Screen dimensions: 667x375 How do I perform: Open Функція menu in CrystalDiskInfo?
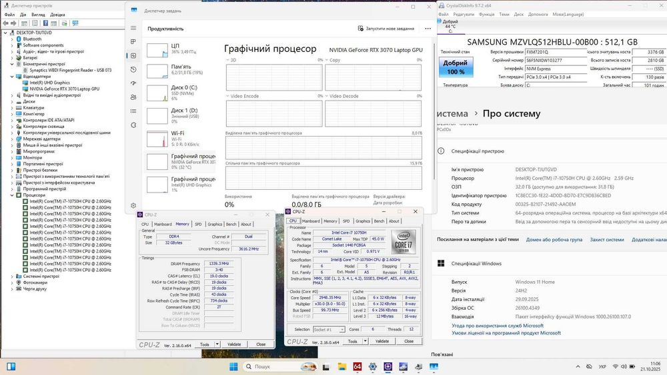[487, 15]
